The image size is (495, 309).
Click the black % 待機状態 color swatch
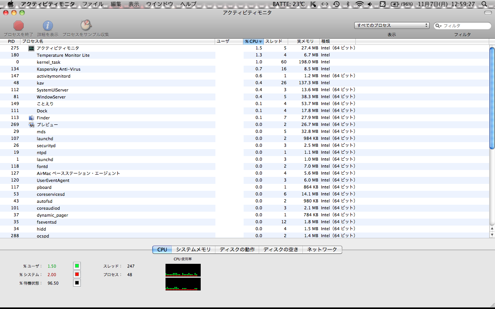(77, 283)
